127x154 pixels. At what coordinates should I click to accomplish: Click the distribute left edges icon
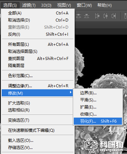pyautogui.click(x=97, y=16)
